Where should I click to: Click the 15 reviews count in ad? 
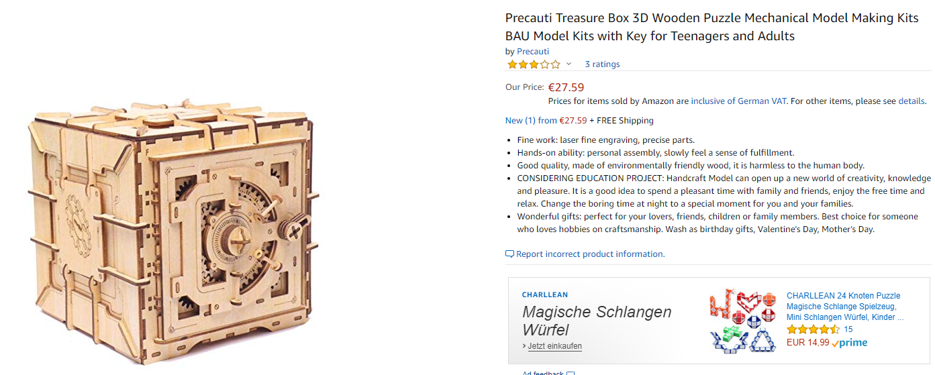click(x=848, y=329)
